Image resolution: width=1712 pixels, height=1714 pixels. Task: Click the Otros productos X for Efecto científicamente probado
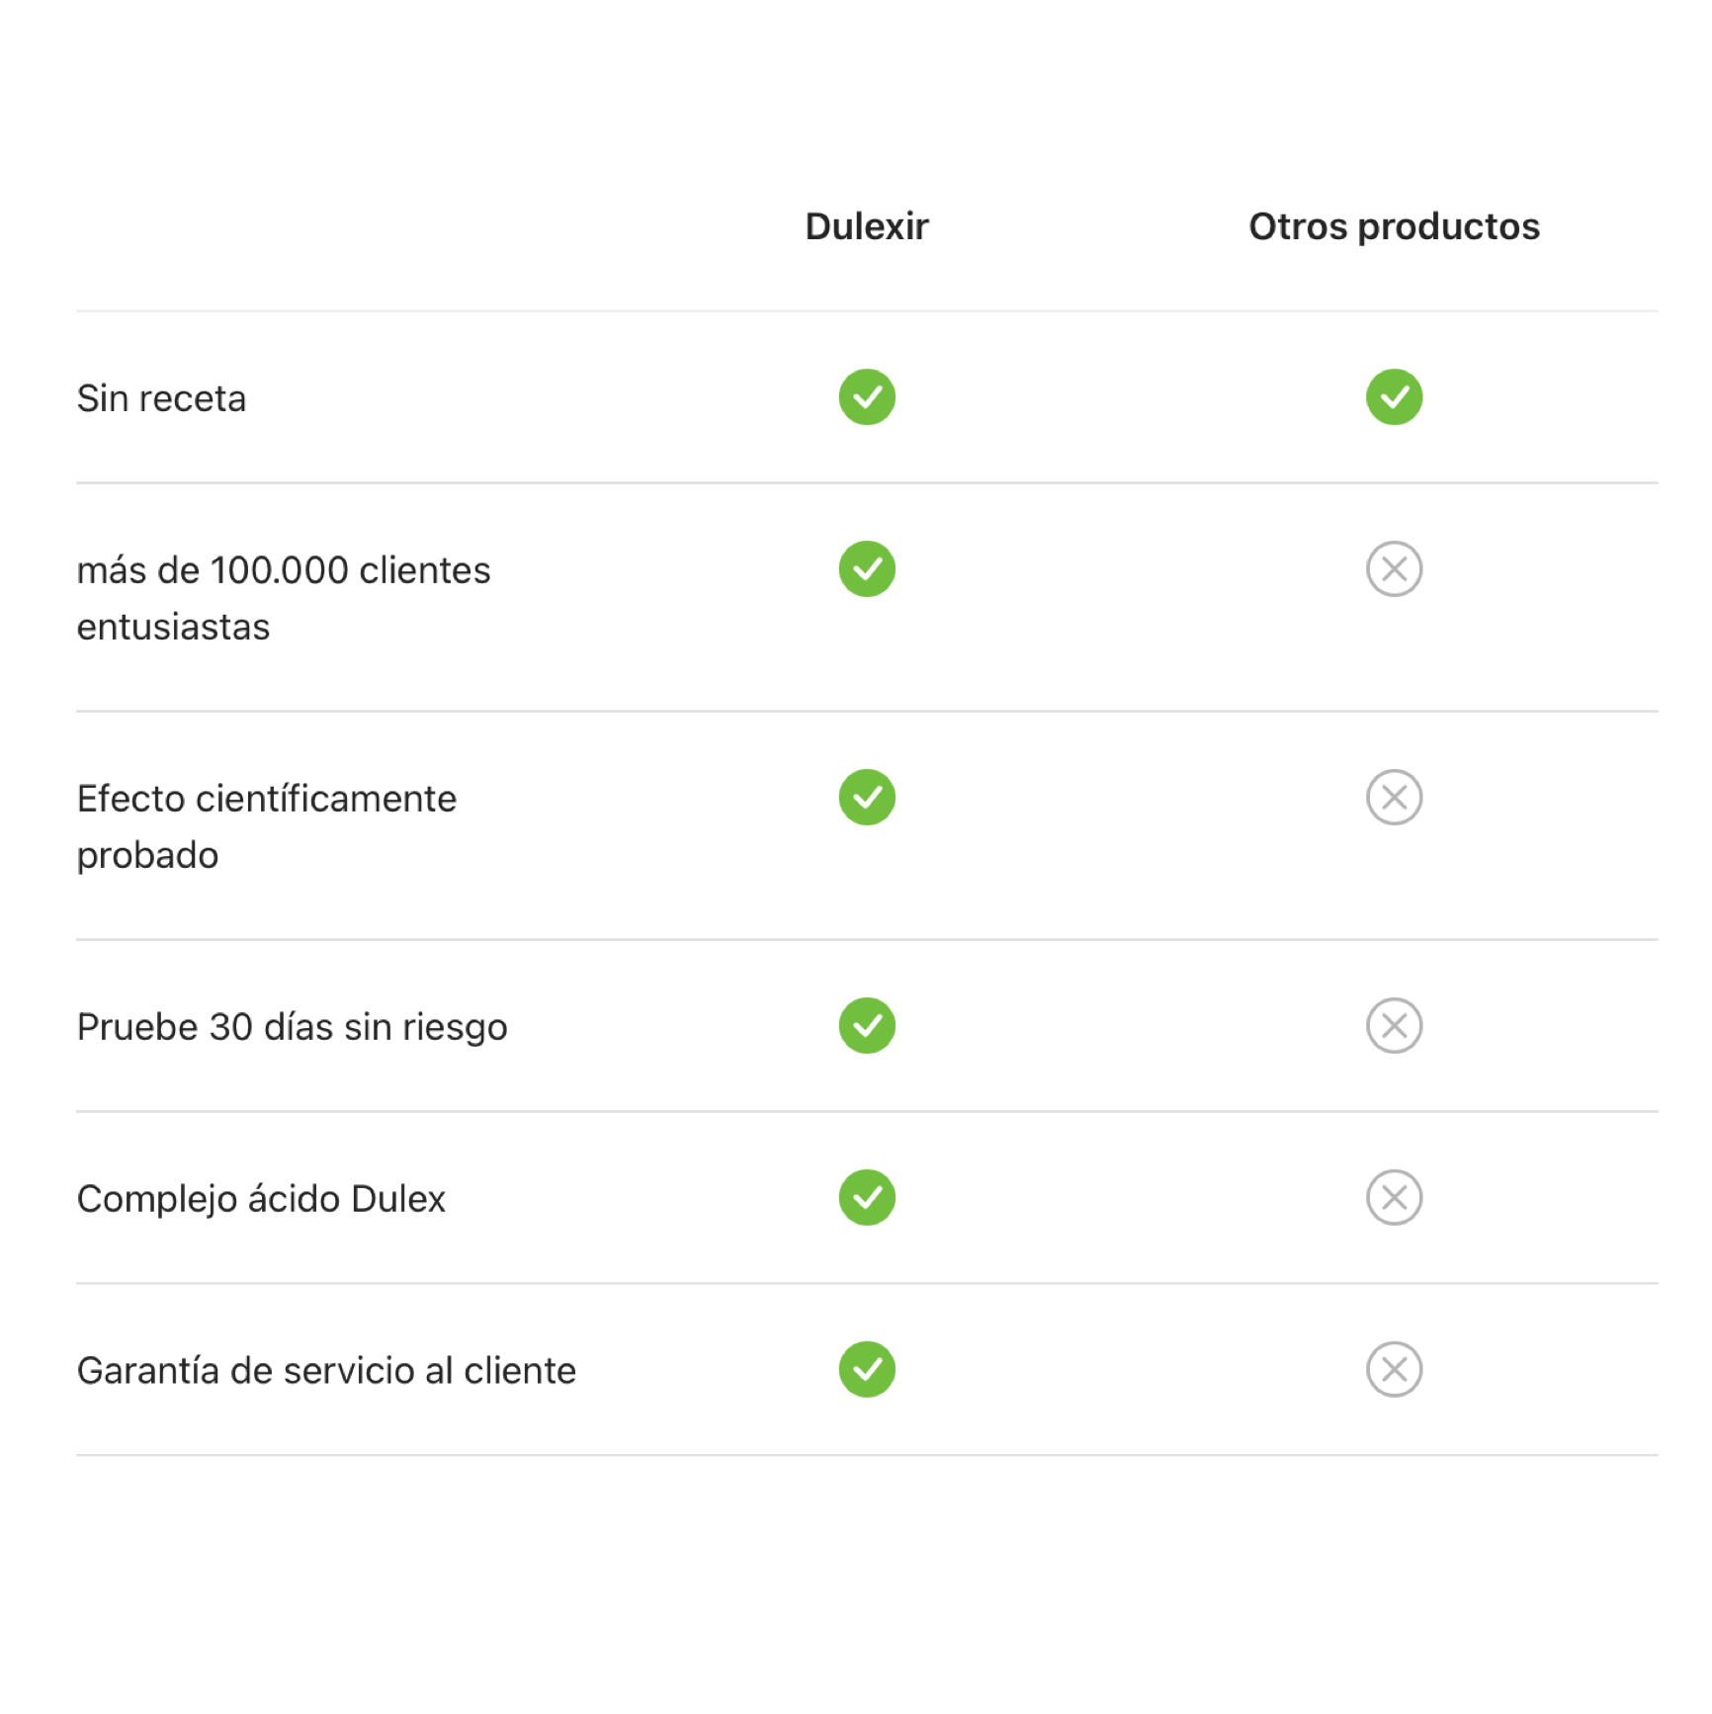(x=1394, y=798)
